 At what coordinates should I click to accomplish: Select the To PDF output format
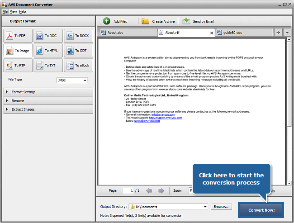tap(18, 36)
